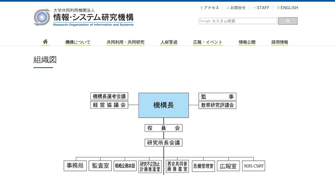Click the 男女共同参画推進室 box
335x175 pixels.
tap(177, 166)
